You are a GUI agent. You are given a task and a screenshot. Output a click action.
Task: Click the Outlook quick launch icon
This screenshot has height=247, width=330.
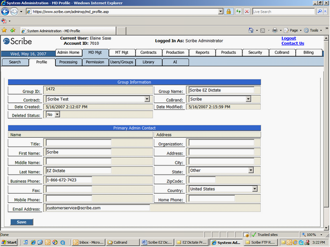click(48, 242)
